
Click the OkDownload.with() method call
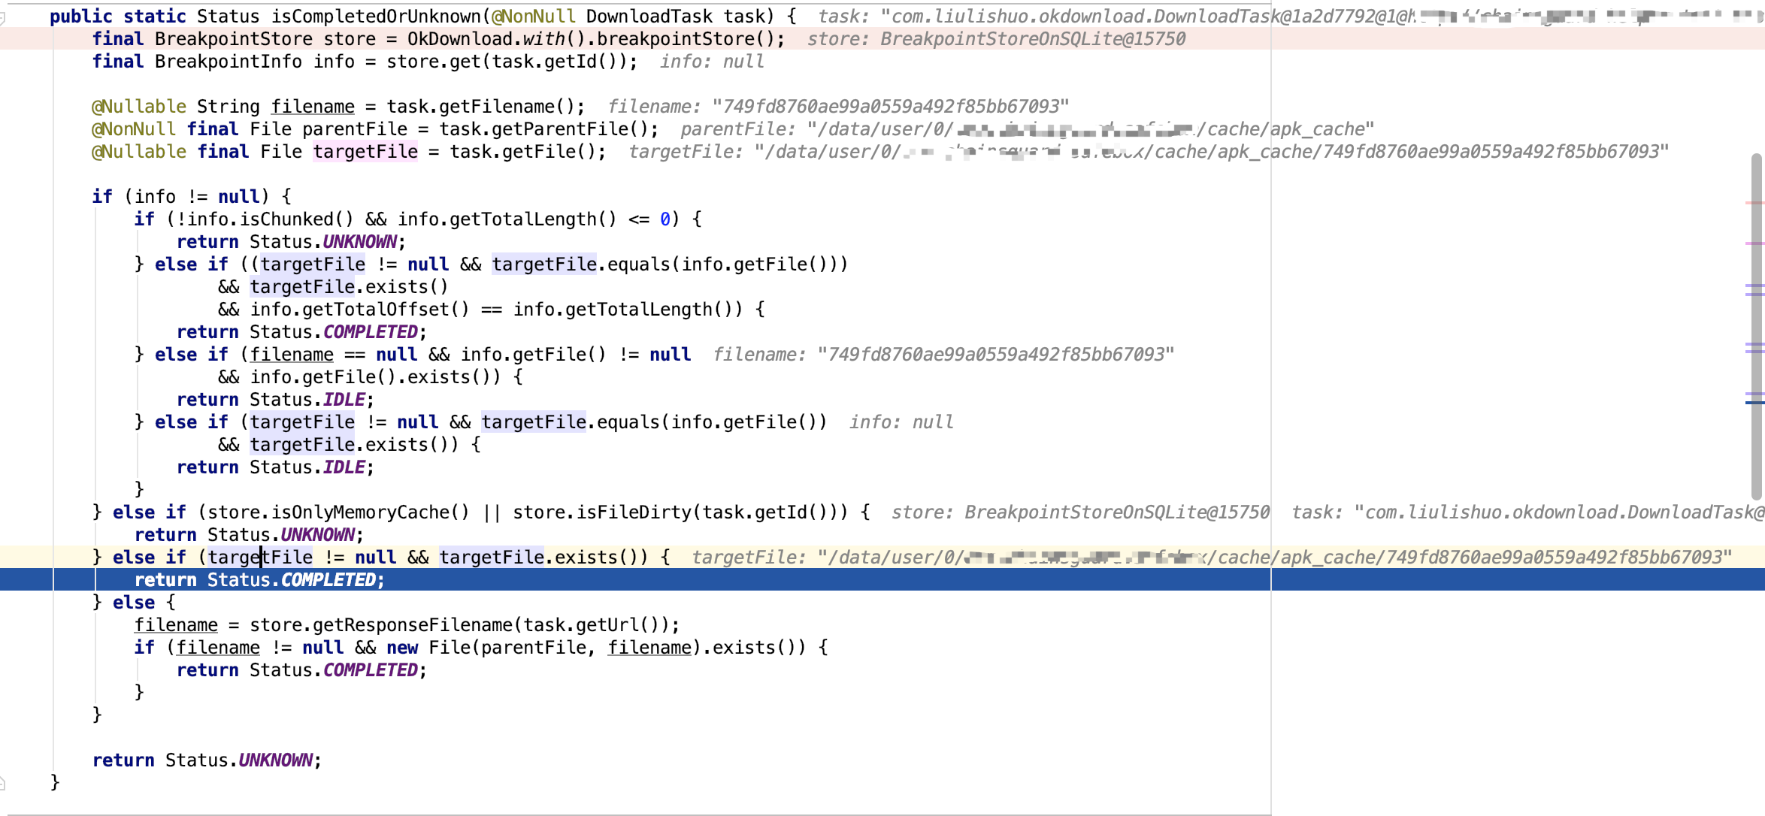[x=545, y=38]
